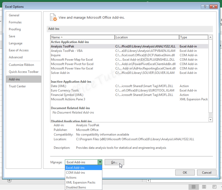This screenshot has width=222, height=190.
Task: Click the OK button
Action: [x=185, y=173]
